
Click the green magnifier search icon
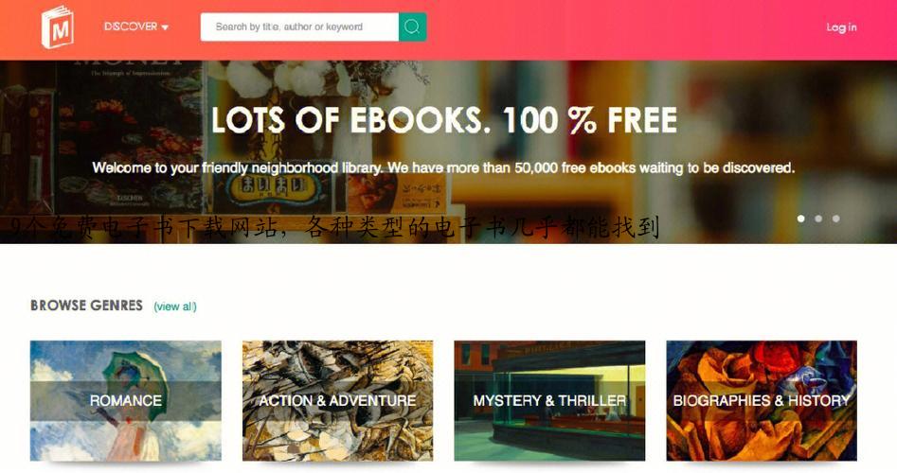(412, 26)
